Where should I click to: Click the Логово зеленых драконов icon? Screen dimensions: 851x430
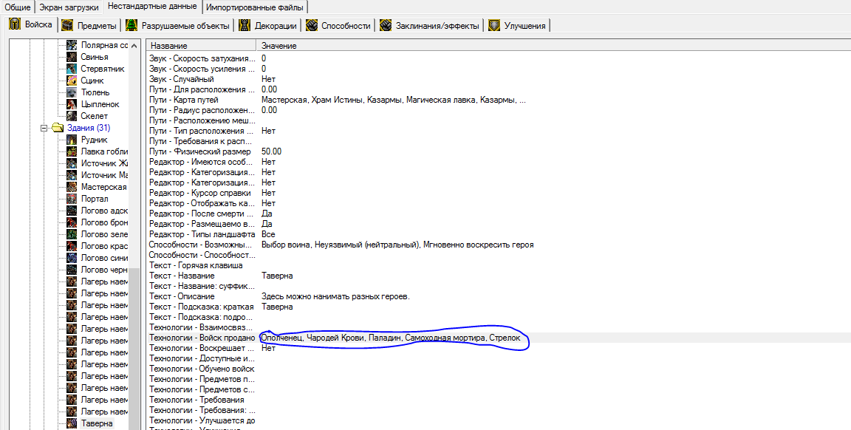point(72,234)
